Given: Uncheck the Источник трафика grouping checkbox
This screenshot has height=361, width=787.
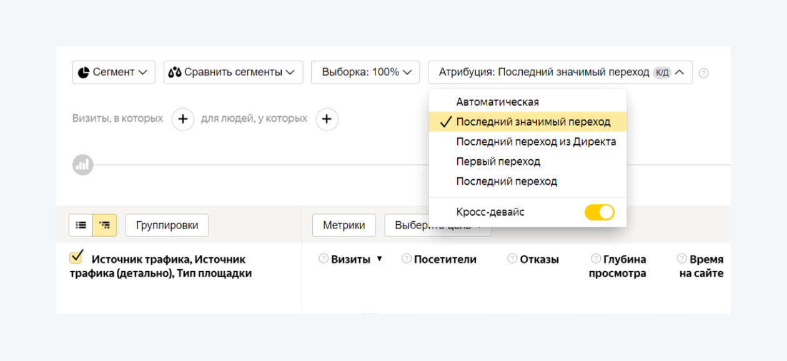Looking at the screenshot, I should 76,257.
